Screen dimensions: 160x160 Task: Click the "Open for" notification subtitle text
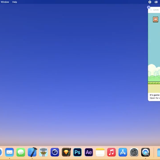(154, 98)
